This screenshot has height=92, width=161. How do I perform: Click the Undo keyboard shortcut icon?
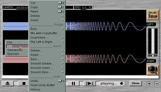60,81
